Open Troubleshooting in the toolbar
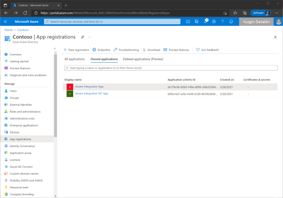Image resolution: width=283 pixels, height=198 pixels. 126,50
